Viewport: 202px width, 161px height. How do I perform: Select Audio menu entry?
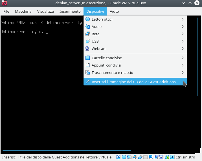pos(135,27)
